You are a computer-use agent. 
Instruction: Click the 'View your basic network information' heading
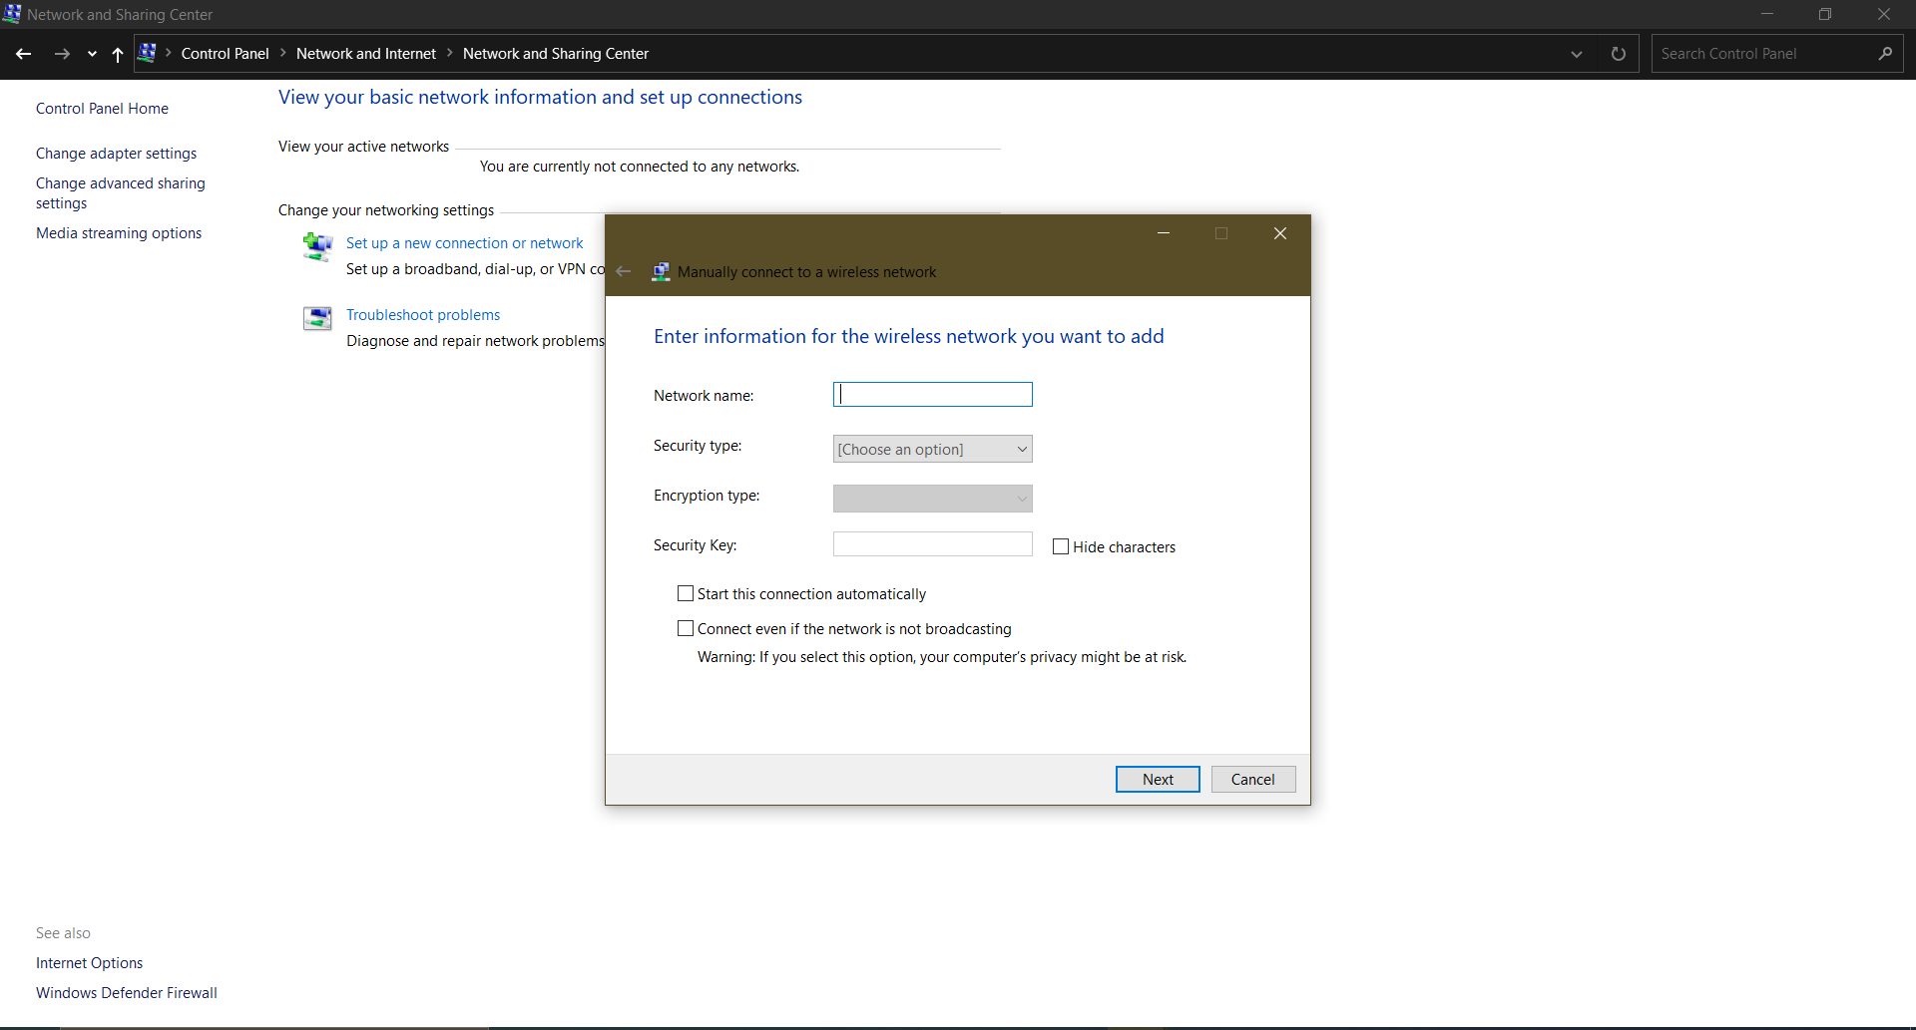(540, 97)
